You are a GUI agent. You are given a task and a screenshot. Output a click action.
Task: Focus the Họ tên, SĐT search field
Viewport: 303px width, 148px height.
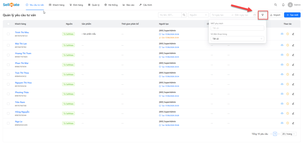(x=170, y=15)
